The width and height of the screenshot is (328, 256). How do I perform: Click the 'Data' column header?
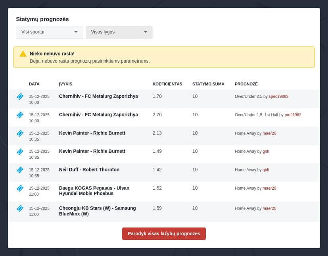point(34,84)
